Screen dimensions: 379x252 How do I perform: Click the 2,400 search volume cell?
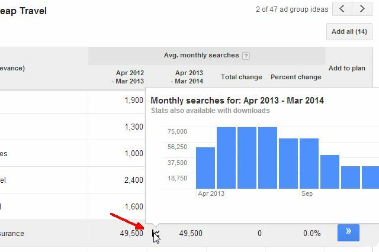point(134,180)
